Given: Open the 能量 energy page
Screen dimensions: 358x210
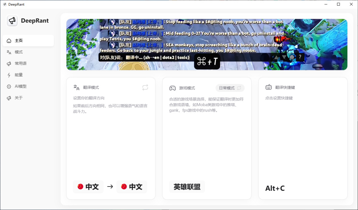Looking at the screenshot, I should point(28,75).
